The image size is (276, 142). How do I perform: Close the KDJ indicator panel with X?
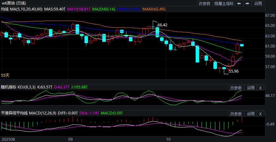pyautogui.click(x=260, y=88)
